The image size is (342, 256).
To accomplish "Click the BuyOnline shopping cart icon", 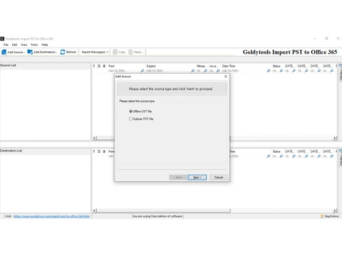I will click(x=322, y=216).
